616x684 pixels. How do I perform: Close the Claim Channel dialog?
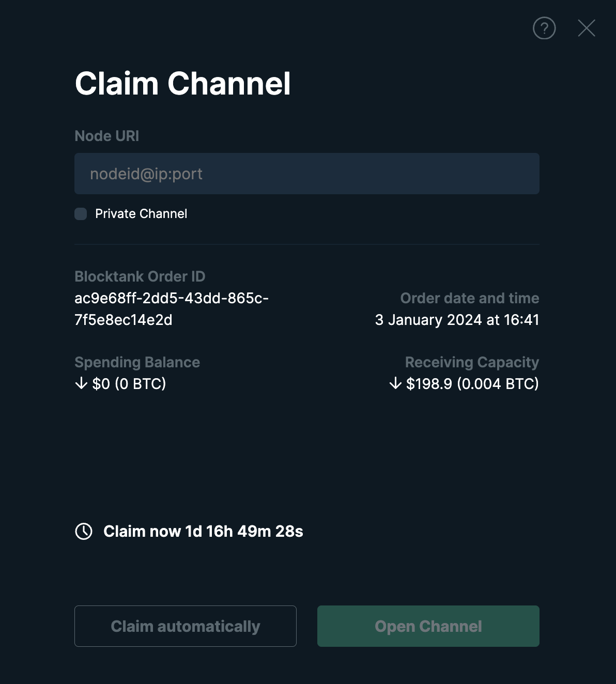coord(587,28)
